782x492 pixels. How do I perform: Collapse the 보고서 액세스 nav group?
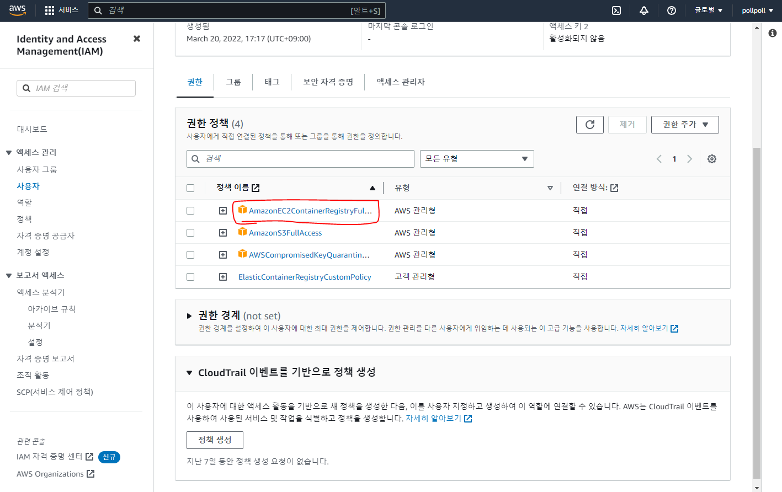(x=9, y=276)
